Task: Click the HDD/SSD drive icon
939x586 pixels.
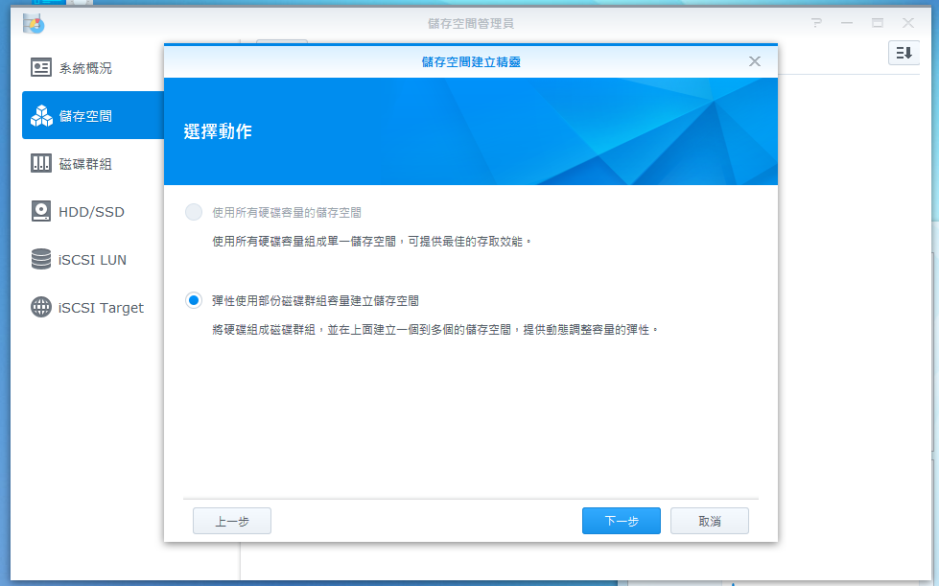Action: (40, 211)
